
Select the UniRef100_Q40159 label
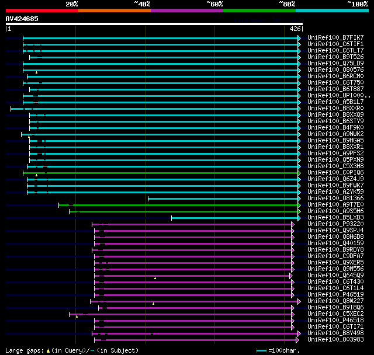(x=335, y=243)
